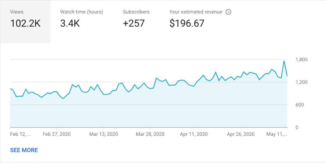Select the Apr 11, 2020 date label
Image resolution: width=326 pixels, height=163 pixels.
[194, 134]
